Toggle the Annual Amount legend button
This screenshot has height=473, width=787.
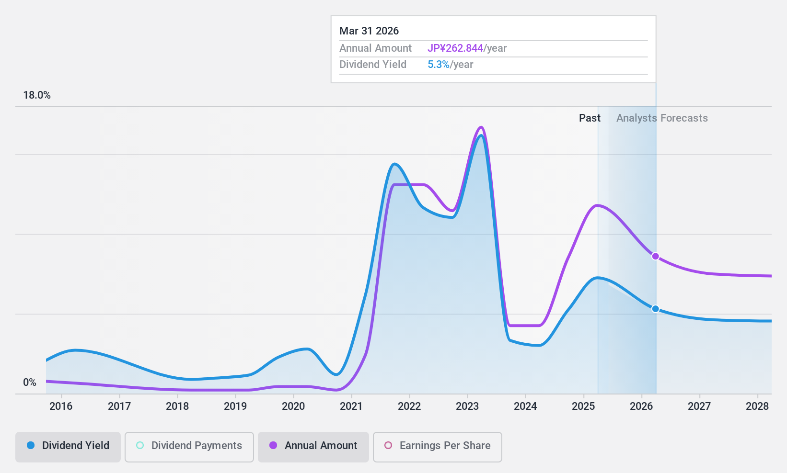[x=313, y=447]
